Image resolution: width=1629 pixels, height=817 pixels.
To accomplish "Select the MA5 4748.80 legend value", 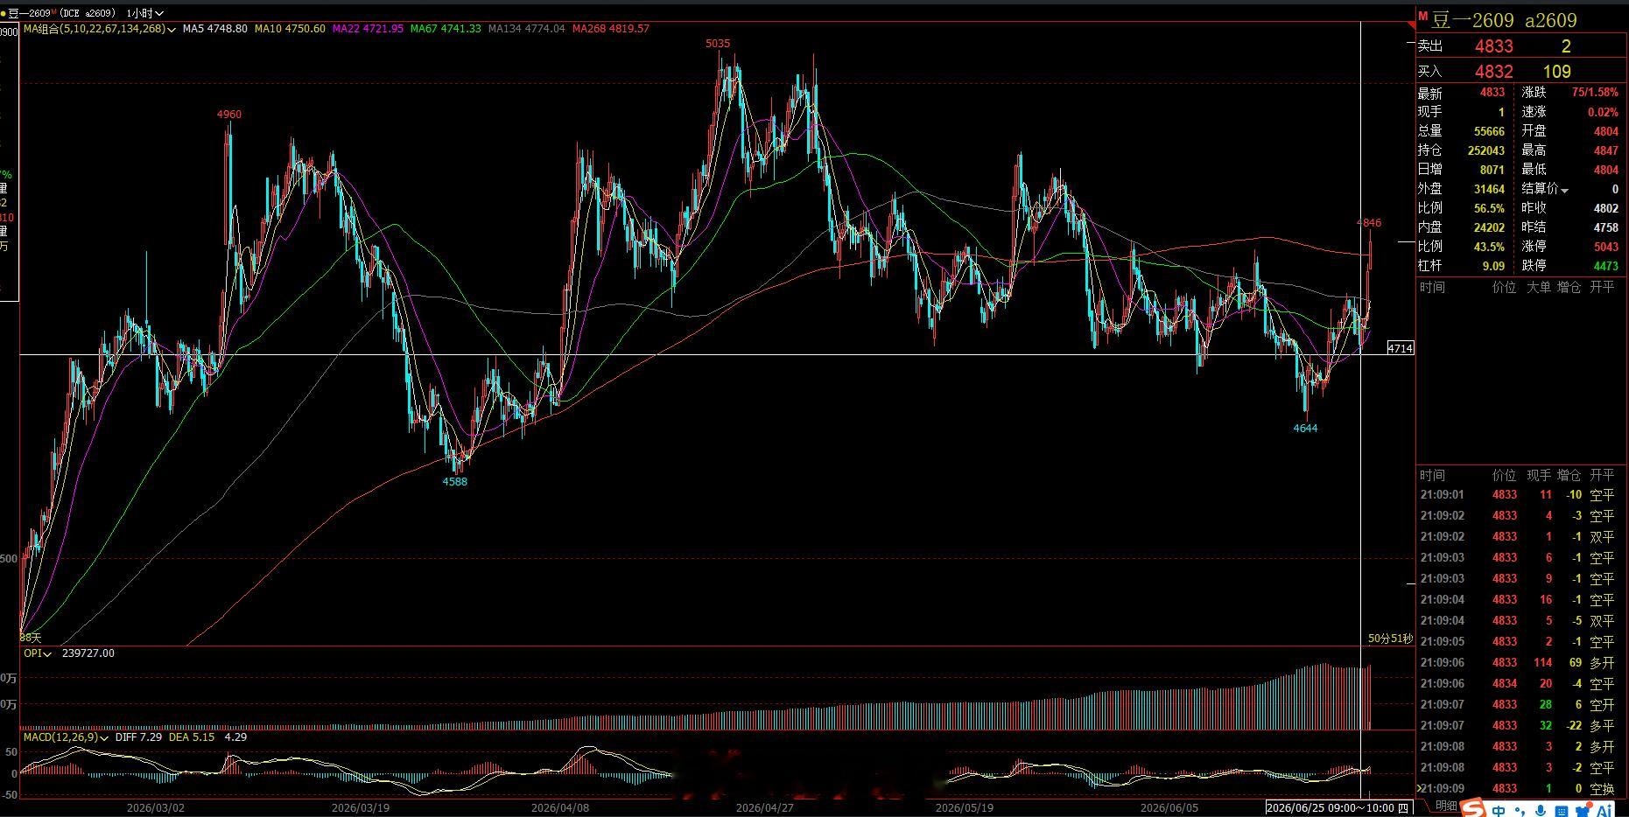I will [x=215, y=29].
